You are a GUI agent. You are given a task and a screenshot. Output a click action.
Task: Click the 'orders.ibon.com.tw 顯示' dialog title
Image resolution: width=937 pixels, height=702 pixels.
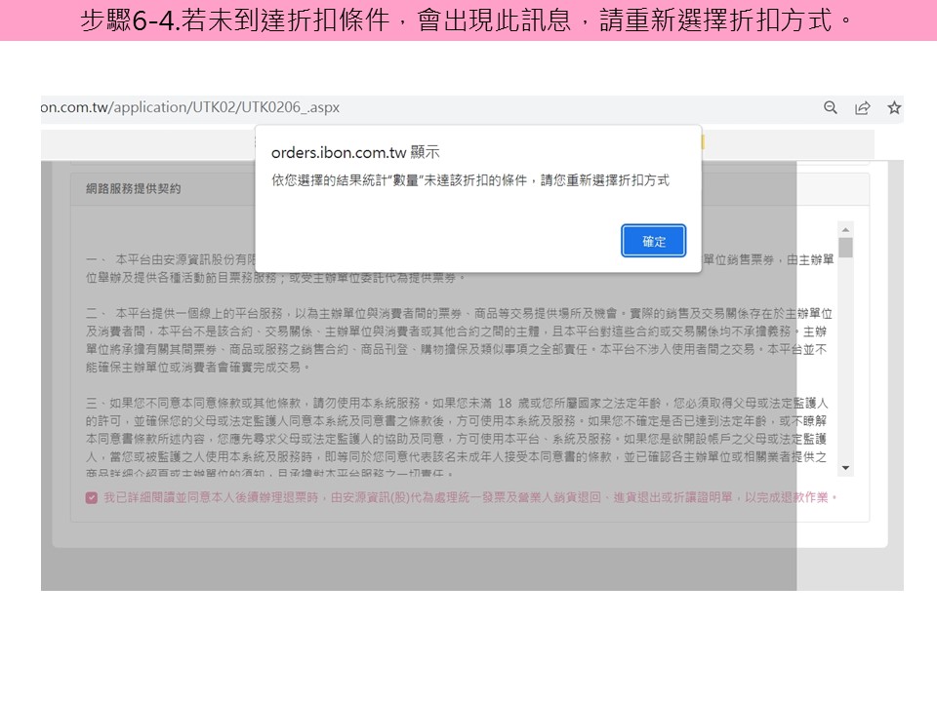click(x=354, y=152)
